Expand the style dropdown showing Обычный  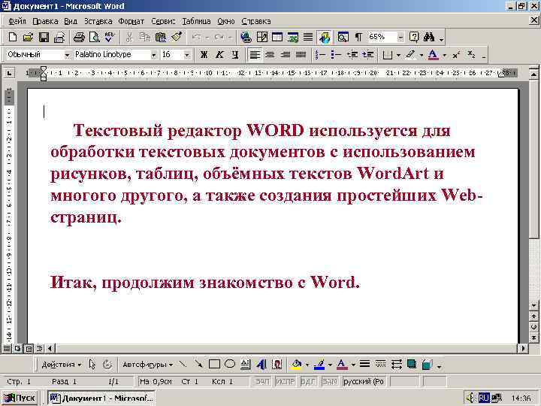pyautogui.click(x=67, y=55)
